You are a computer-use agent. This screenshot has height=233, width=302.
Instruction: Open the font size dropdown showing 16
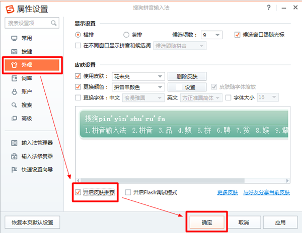tap(268, 97)
